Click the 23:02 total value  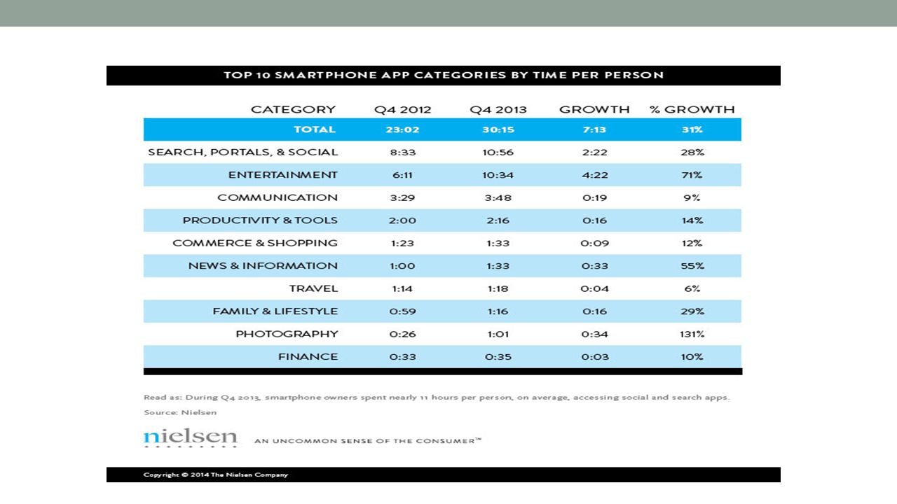(x=402, y=129)
